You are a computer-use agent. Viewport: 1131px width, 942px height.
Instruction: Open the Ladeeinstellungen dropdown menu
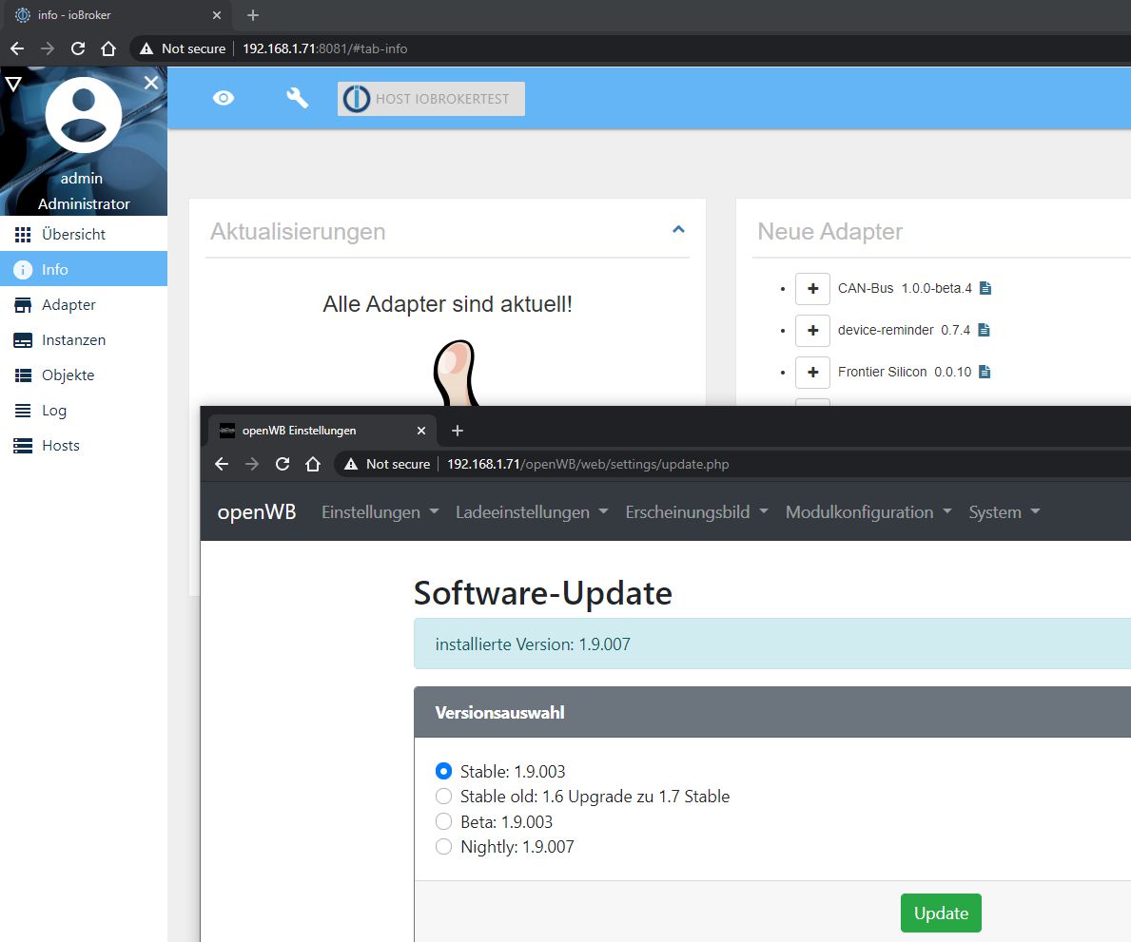click(532, 512)
